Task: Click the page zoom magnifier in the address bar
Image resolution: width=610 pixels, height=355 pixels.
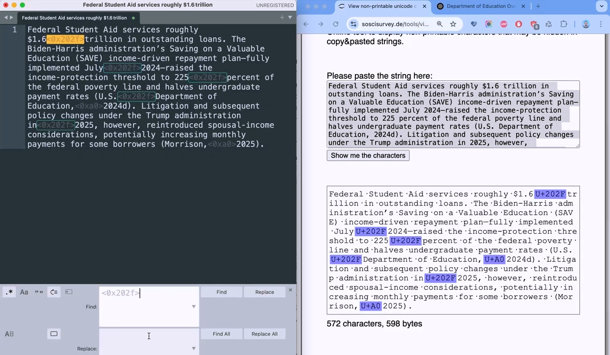Action: pyautogui.click(x=439, y=24)
